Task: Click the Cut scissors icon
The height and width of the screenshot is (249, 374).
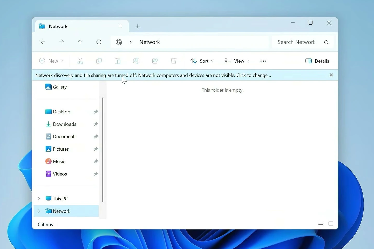Action: pos(80,61)
